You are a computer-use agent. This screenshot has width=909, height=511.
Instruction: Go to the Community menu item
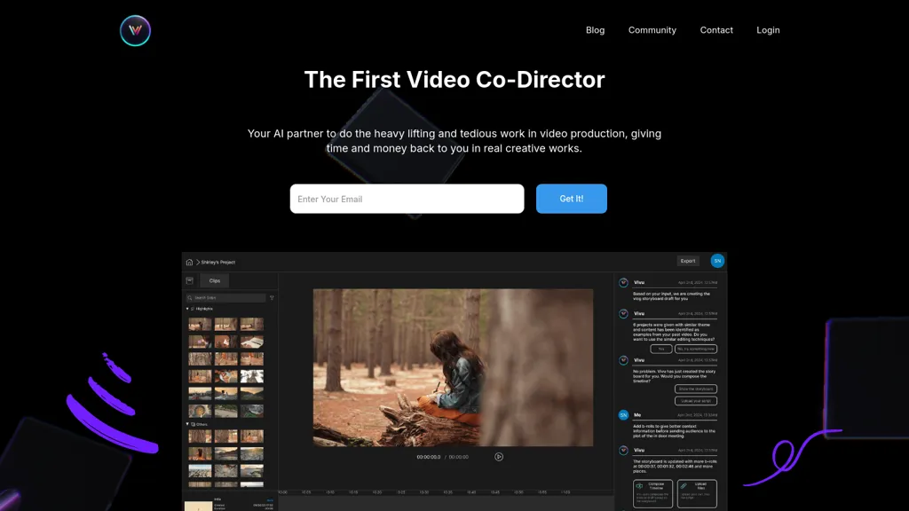click(652, 30)
